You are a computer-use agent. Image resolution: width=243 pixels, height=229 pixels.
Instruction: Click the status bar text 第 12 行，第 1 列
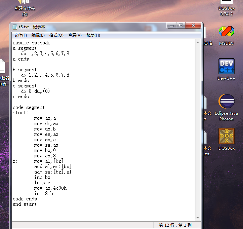tap(175, 225)
